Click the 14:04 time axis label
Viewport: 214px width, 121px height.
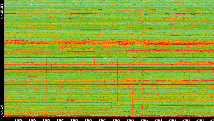[x=60, y=120]
